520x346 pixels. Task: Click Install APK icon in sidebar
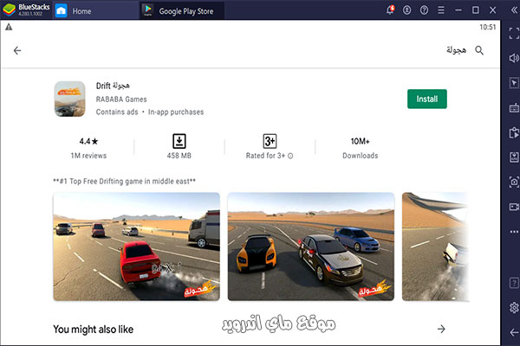click(514, 157)
